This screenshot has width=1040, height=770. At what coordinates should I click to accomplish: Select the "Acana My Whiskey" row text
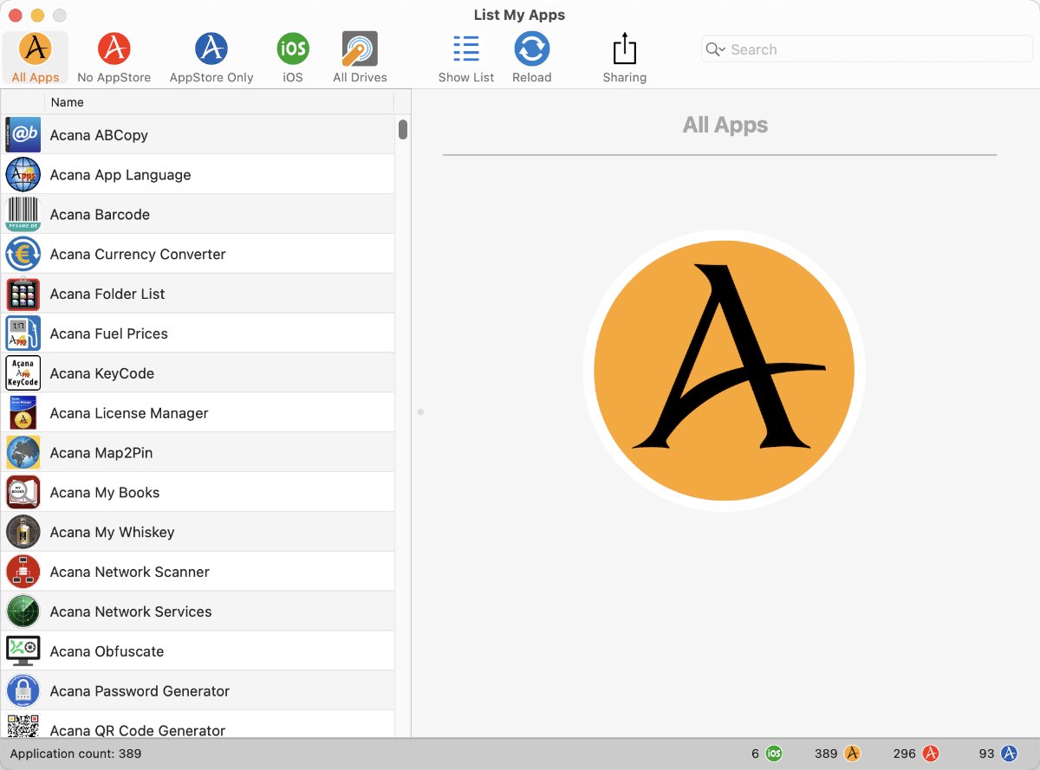pyautogui.click(x=113, y=533)
